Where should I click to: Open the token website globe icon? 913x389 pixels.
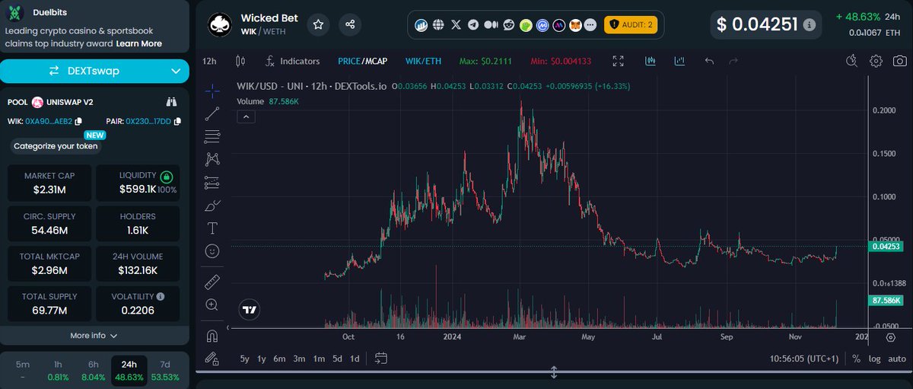click(438, 24)
